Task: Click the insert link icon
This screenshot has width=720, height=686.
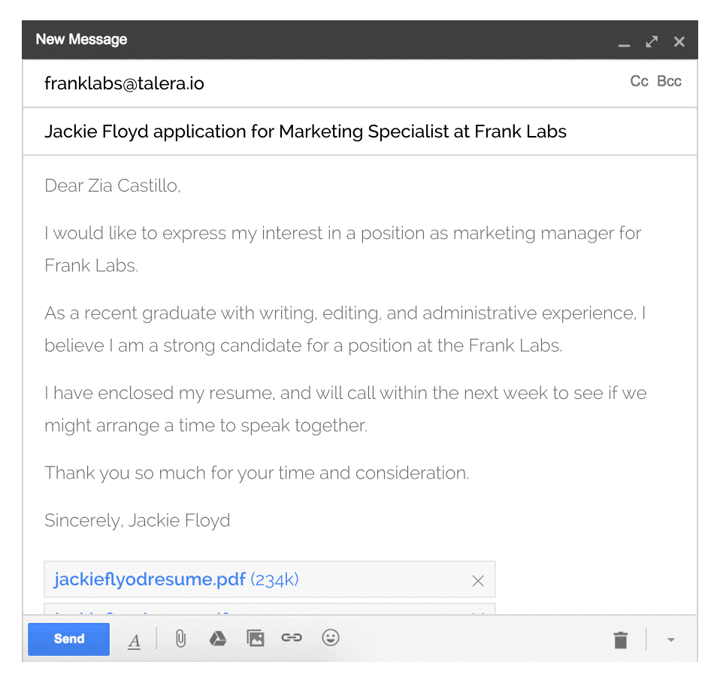Action: click(292, 638)
